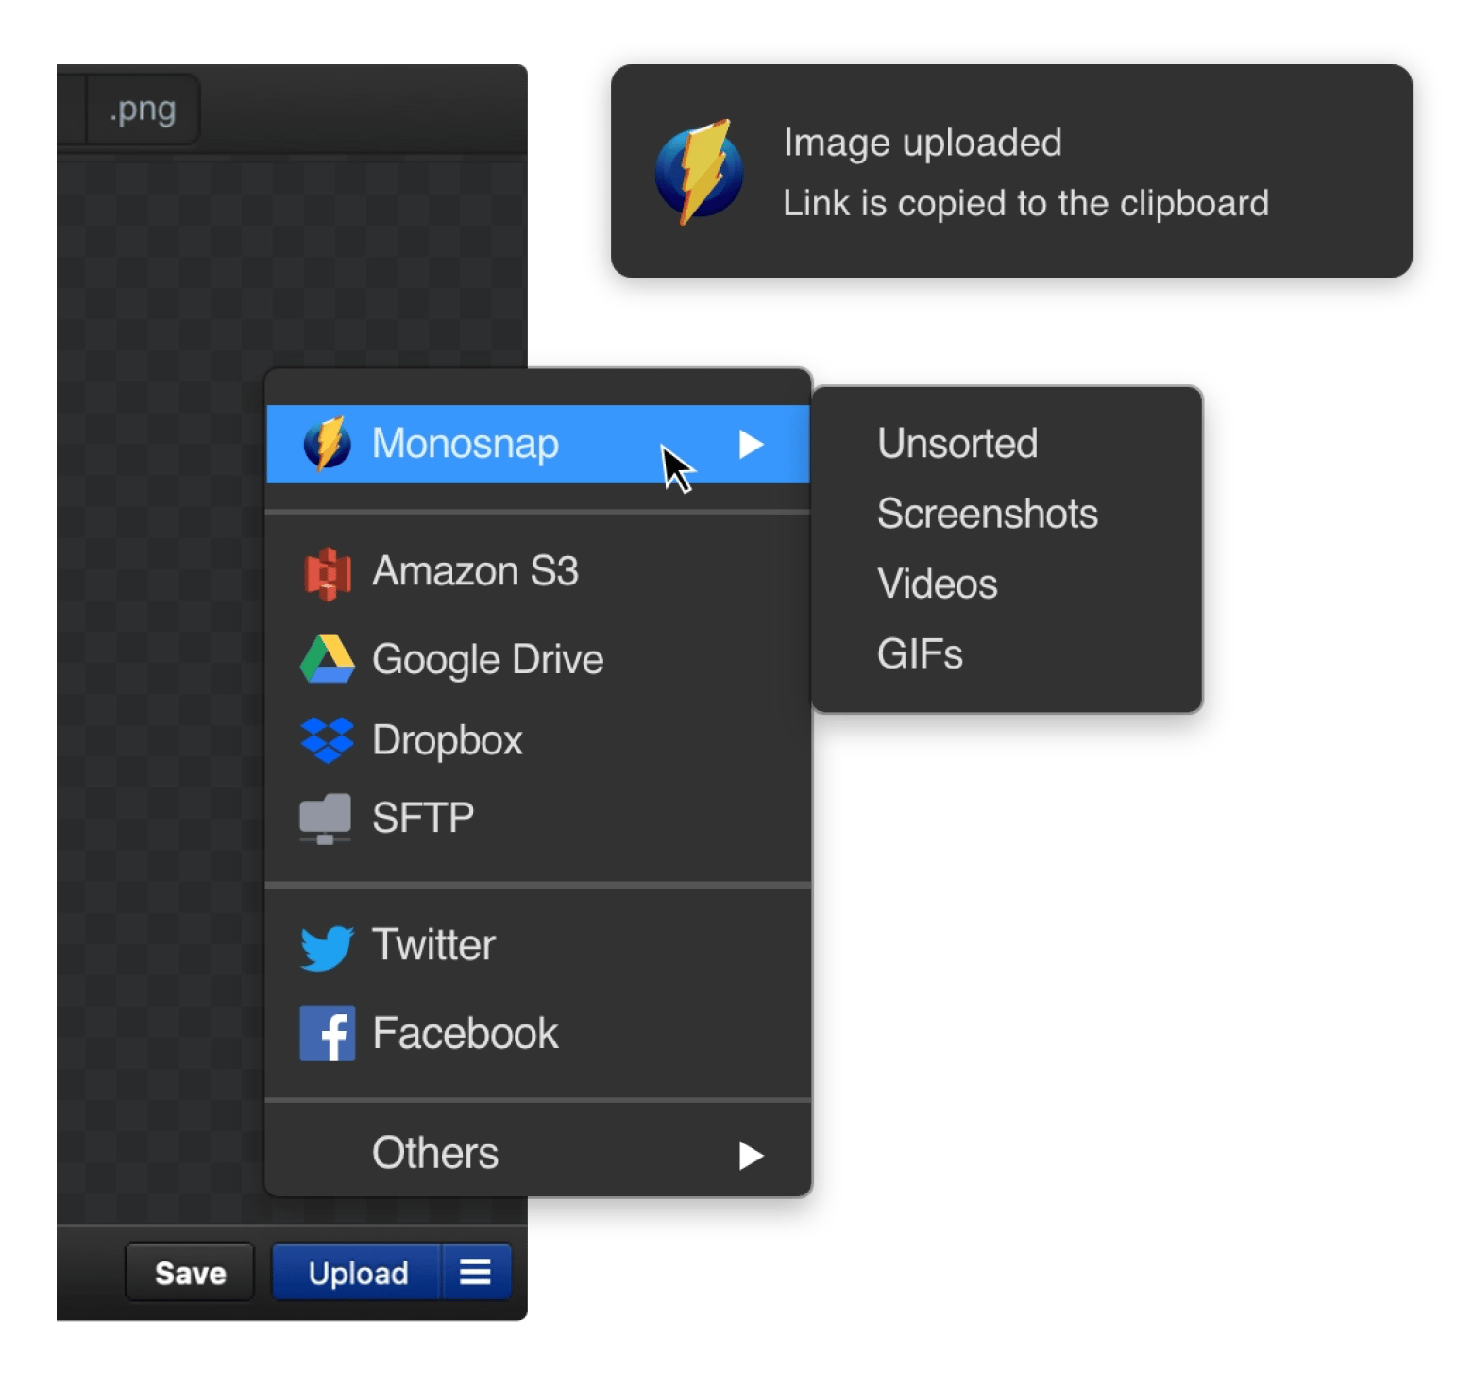This screenshot has height=1388, width=1473.
Task: Click the Google Drive triangle icon
Action: (x=328, y=658)
